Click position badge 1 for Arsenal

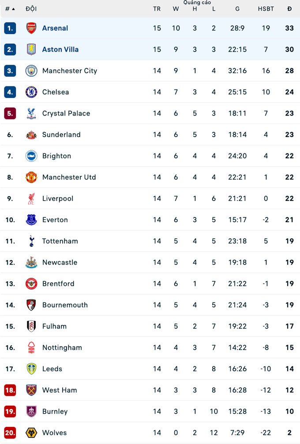pos(10,28)
